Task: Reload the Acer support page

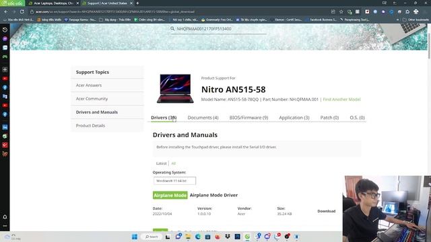Action: tap(22, 11)
